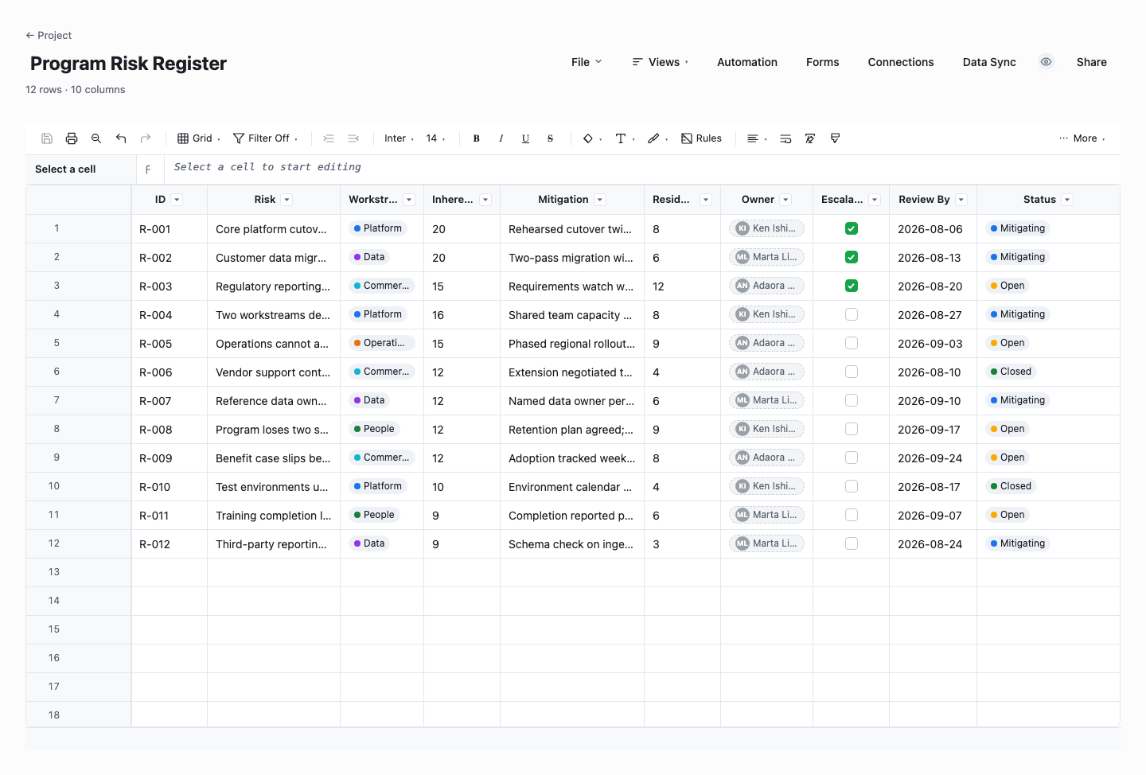Open the fill color tool
This screenshot has width=1146, height=775.
pyautogui.click(x=592, y=138)
